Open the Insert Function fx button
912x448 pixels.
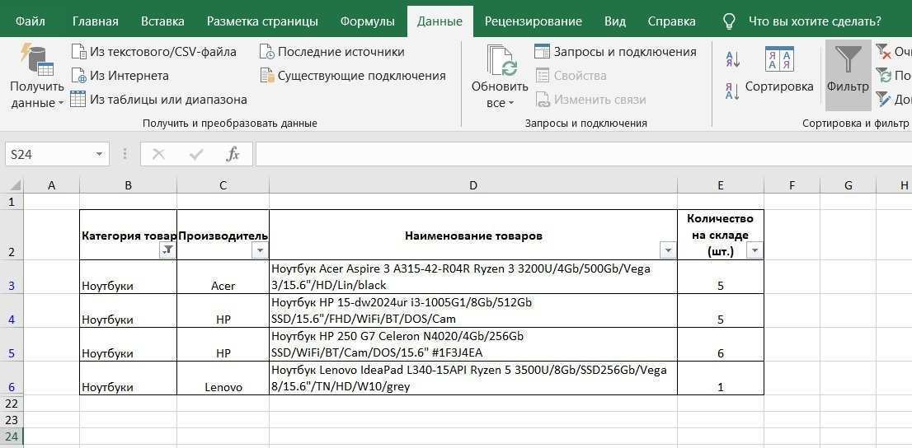point(233,154)
